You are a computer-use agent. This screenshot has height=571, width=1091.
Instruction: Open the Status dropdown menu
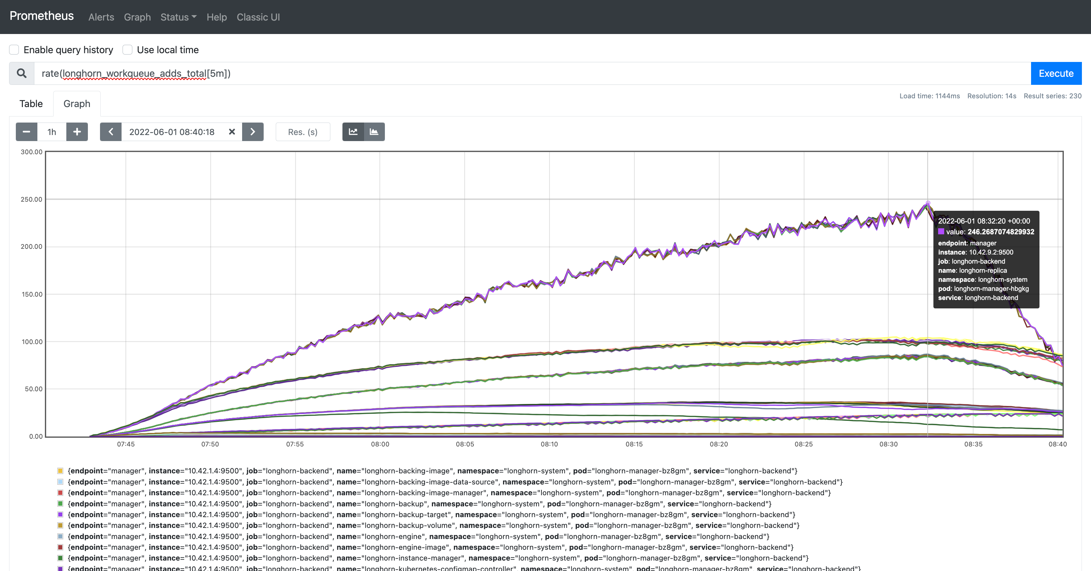[x=178, y=17]
